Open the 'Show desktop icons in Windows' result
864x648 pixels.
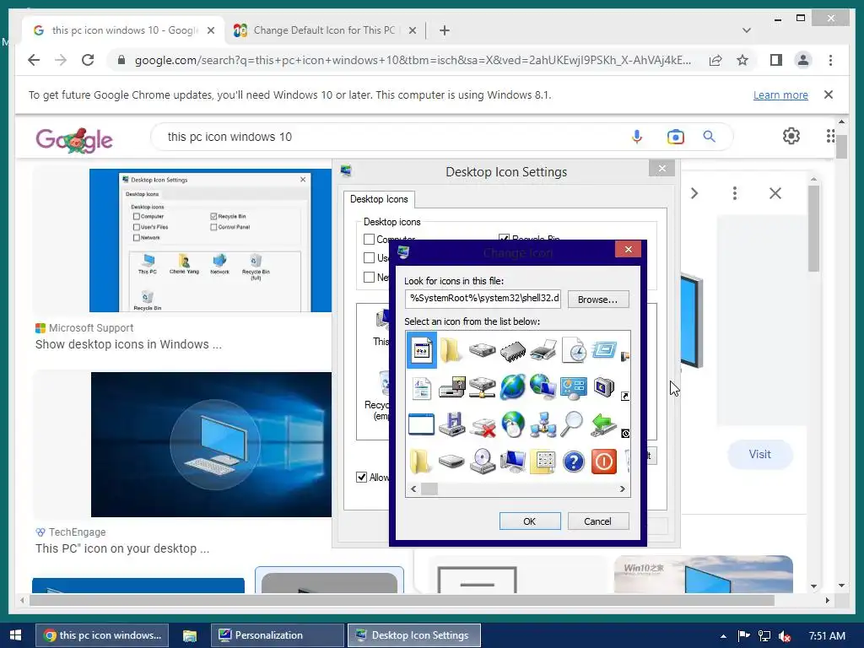point(128,344)
